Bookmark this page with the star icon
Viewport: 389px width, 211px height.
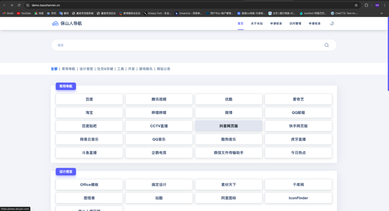tap(356, 5)
